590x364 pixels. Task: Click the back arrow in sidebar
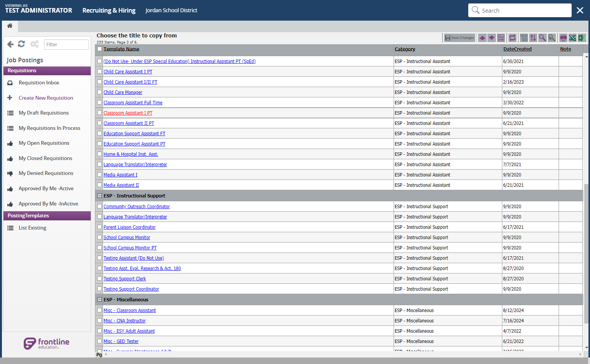pos(10,44)
